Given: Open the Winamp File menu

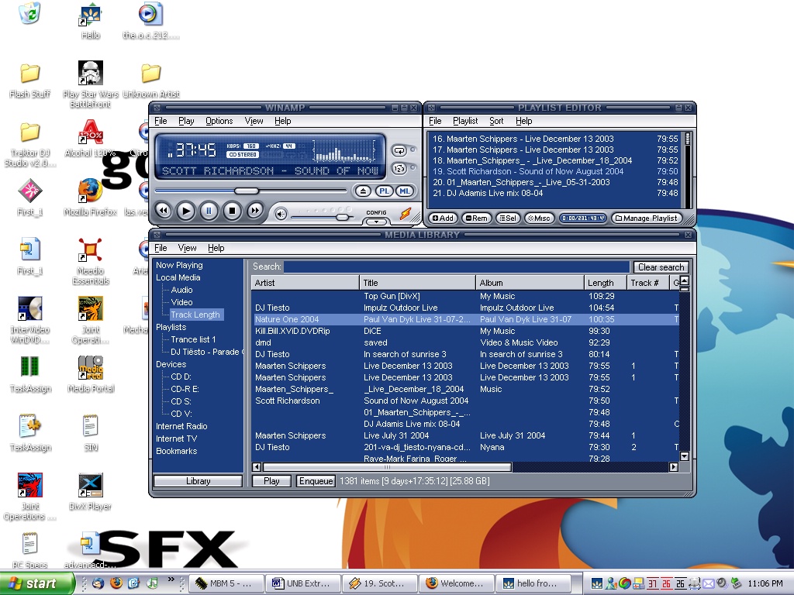Looking at the screenshot, I should [161, 121].
